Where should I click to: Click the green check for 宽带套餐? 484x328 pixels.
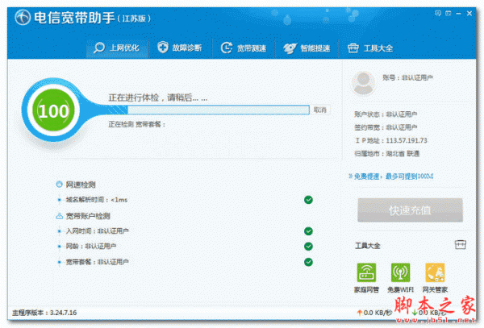point(308,262)
